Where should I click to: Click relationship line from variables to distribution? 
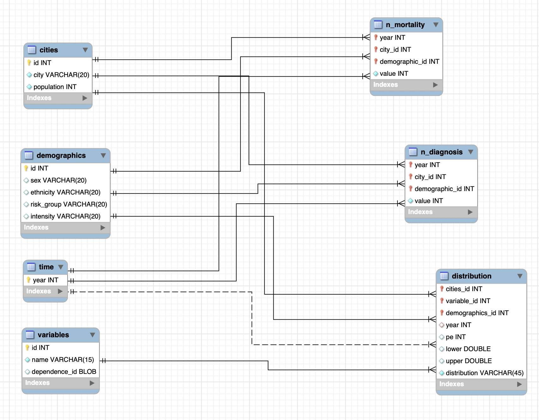[268, 365]
